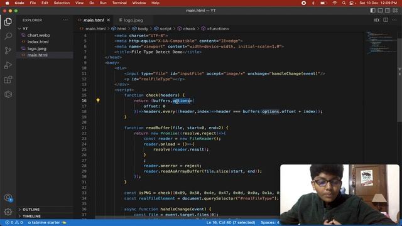Toggle the primary side bar layout icon
The height and width of the screenshot is (226, 402).
pos(372,11)
